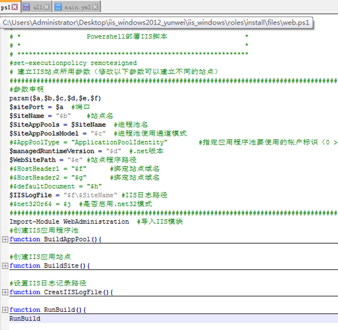Click the save icon on the main.yml tab
Viewport: 338px width, 330px height.
click(58, 7)
